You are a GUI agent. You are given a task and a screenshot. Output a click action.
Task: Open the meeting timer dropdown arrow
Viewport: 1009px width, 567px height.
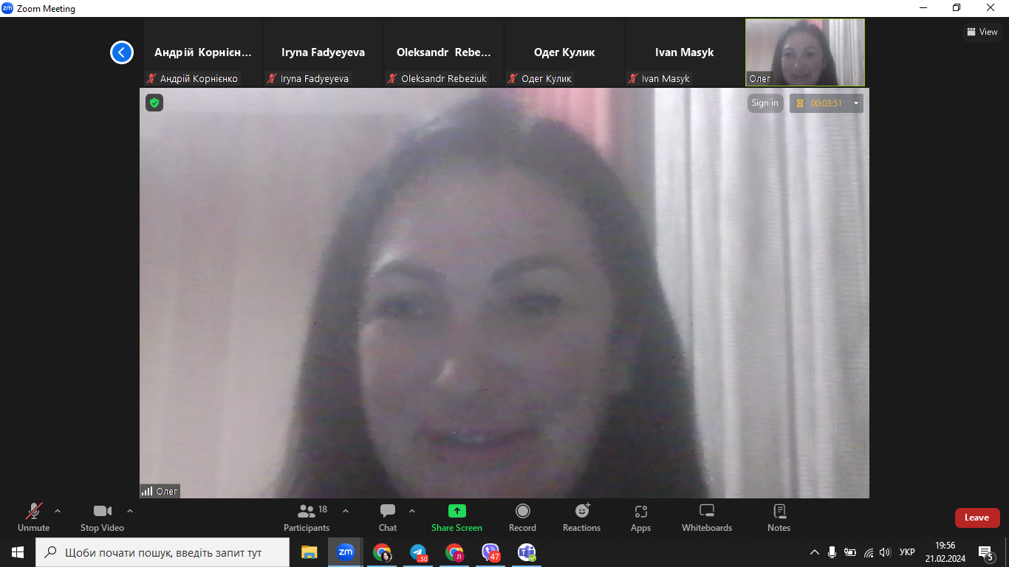click(x=856, y=103)
